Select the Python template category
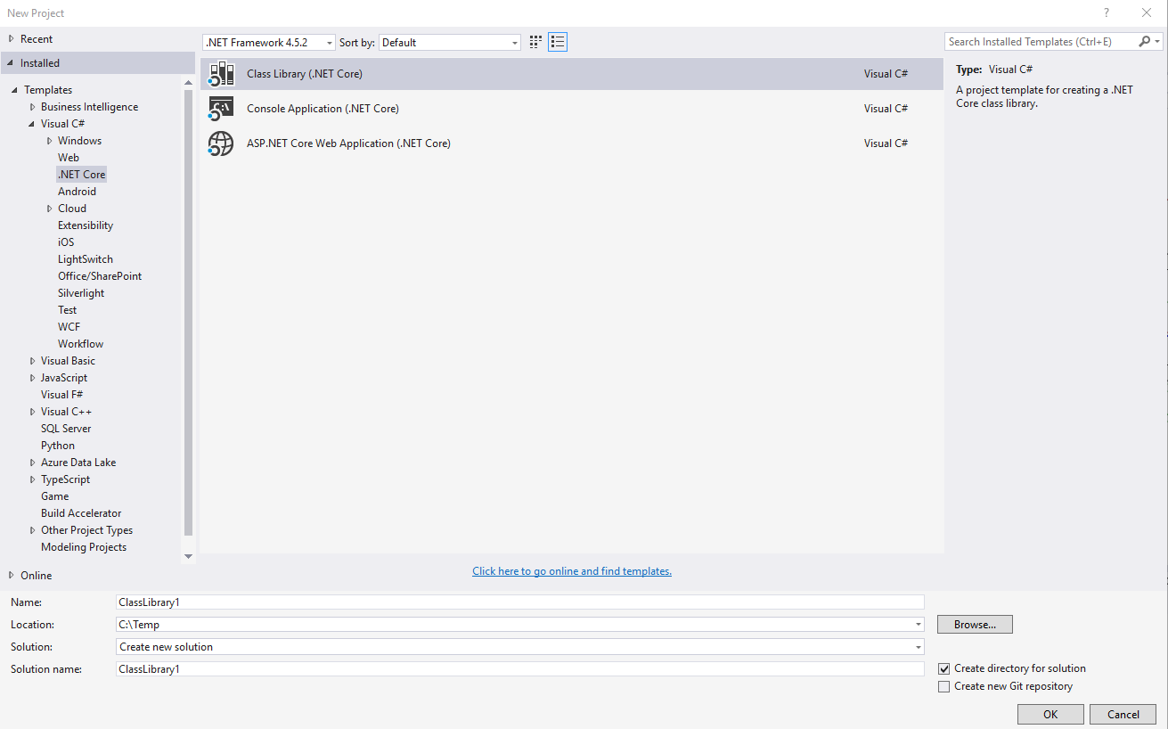1168x729 pixels. pos(58,446)
